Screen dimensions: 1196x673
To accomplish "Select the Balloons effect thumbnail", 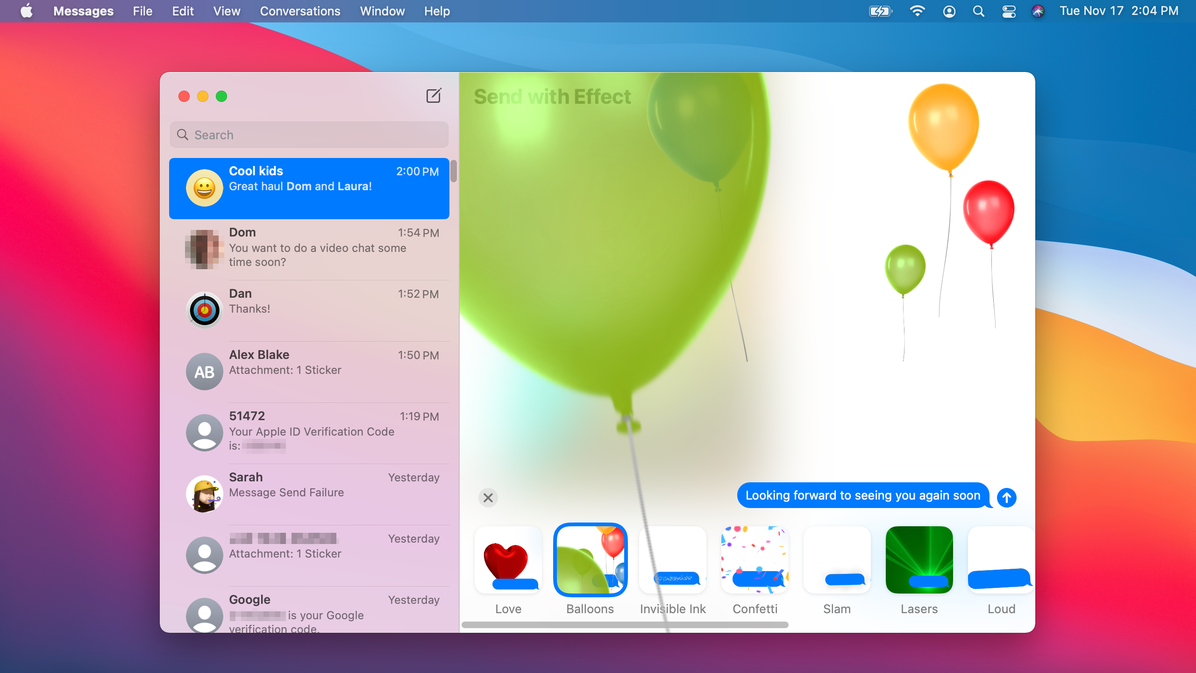I will tap(590, 560).
